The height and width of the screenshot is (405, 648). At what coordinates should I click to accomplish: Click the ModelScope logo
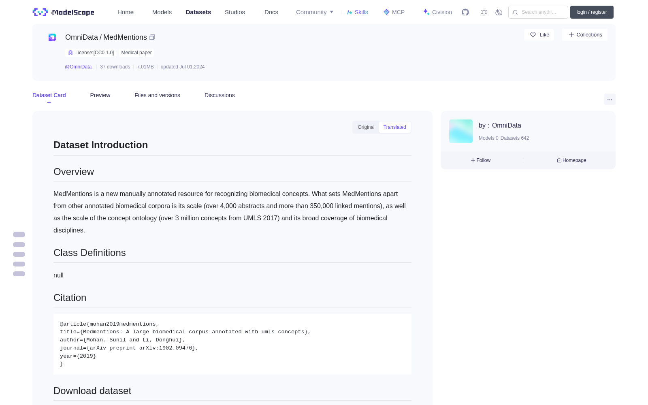pos(64,12)
